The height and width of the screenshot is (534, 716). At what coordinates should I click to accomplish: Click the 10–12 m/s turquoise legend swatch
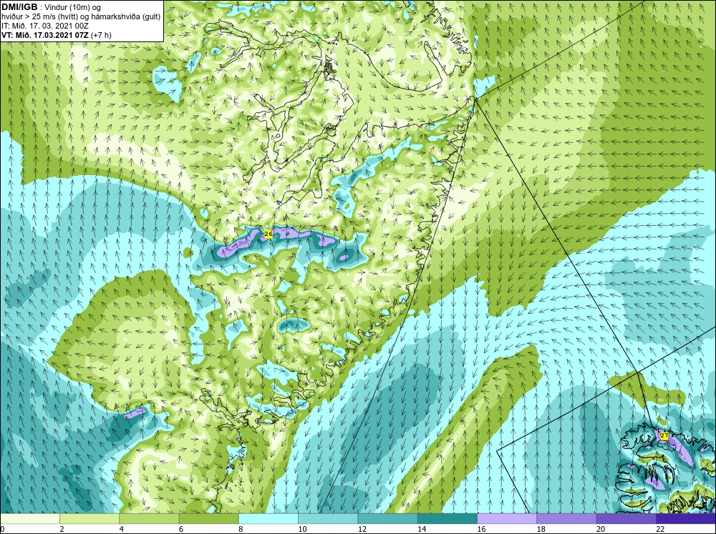click(328, 519)
